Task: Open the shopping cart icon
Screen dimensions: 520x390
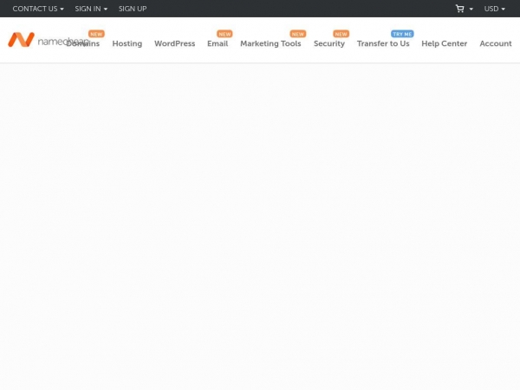Action: [459, 9]
